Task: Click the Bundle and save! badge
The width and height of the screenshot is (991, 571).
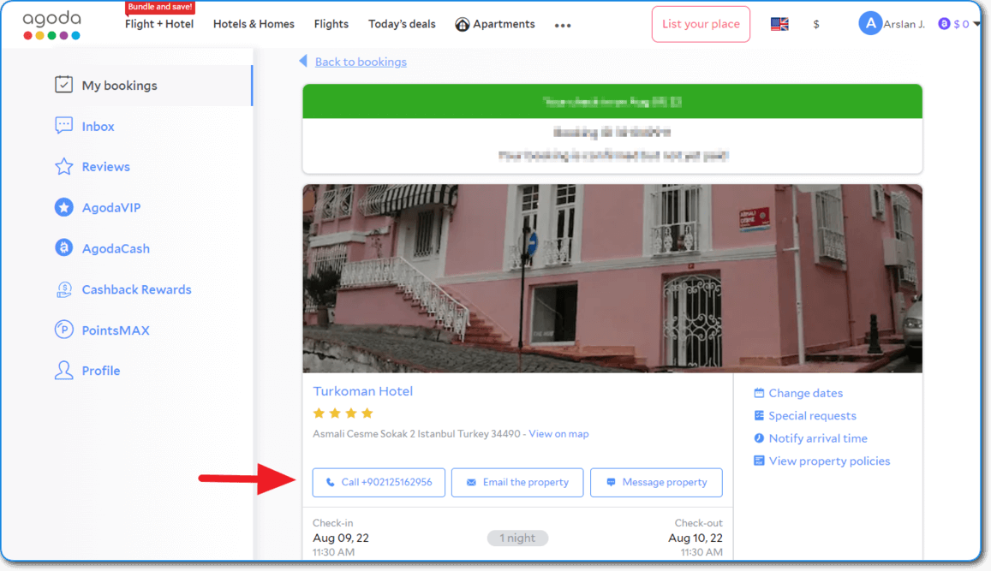Action: coord(160,7)
